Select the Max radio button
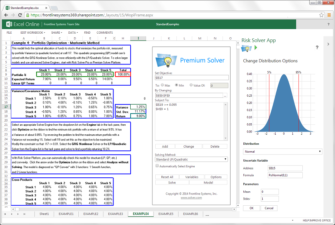Image resolution: width=335 pixels, height=225 pixels. coord(163,85)
